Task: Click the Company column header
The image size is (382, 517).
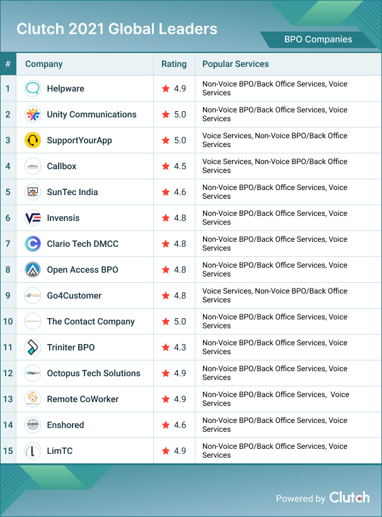Action: pyautogui.click(x=43, y=64)
